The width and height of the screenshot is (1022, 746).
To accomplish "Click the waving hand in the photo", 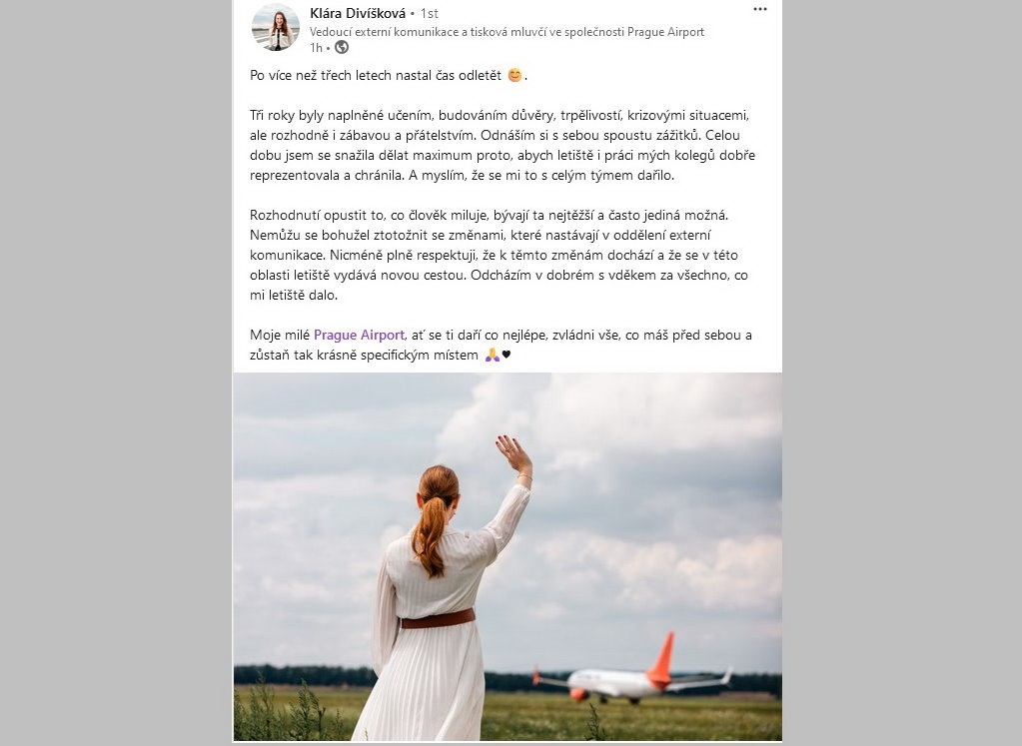I will pyautogui.click(x=513, y=452).
